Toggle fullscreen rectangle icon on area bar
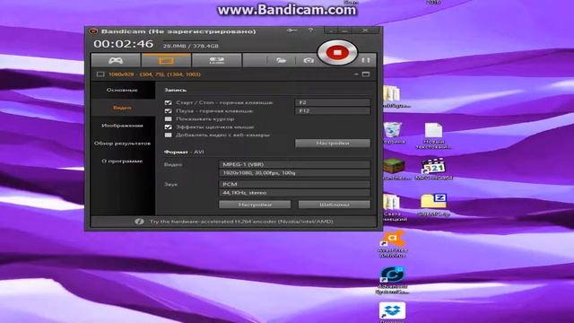Image resolution: width=574 pixels, height=323 pixels. tap(365, 74)
